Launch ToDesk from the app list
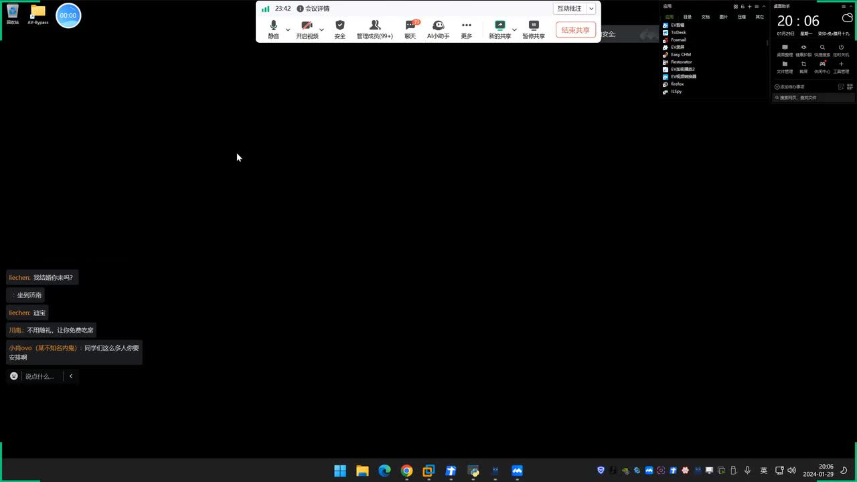The width and height of the screenshot is (857, 482). click(675, 32)
